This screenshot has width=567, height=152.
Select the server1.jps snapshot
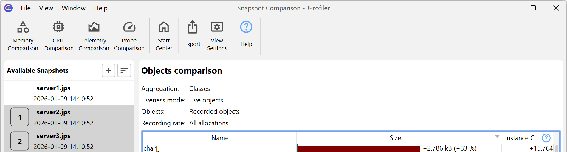pos(63,93)
